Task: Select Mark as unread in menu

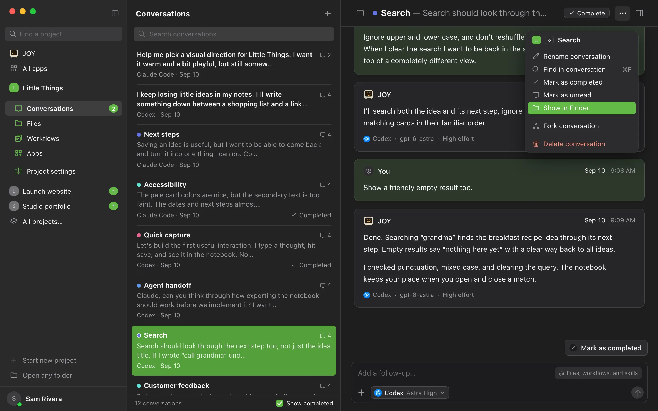Action: (582, 95)
